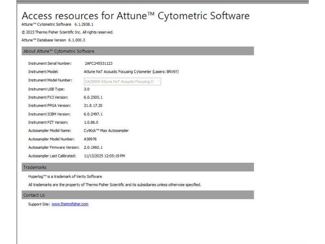Select the Instrument USB Type value 3.0
Image resolution: width=325 pixels, height=244 pixels.
[x=87, y=89]
